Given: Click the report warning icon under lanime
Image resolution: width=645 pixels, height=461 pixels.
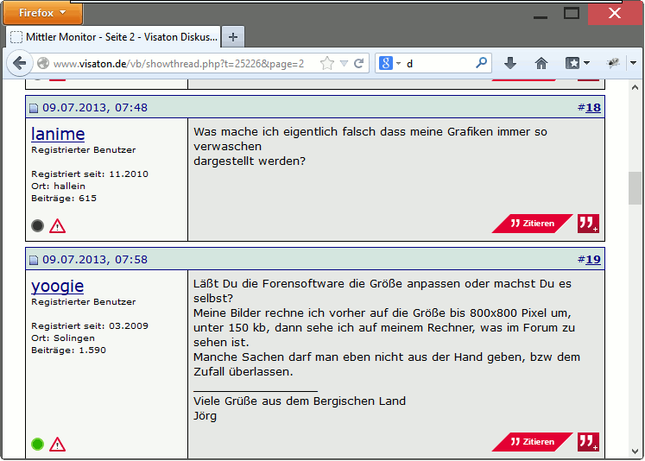Looking at the screenshot, I should tap(57, 226).
